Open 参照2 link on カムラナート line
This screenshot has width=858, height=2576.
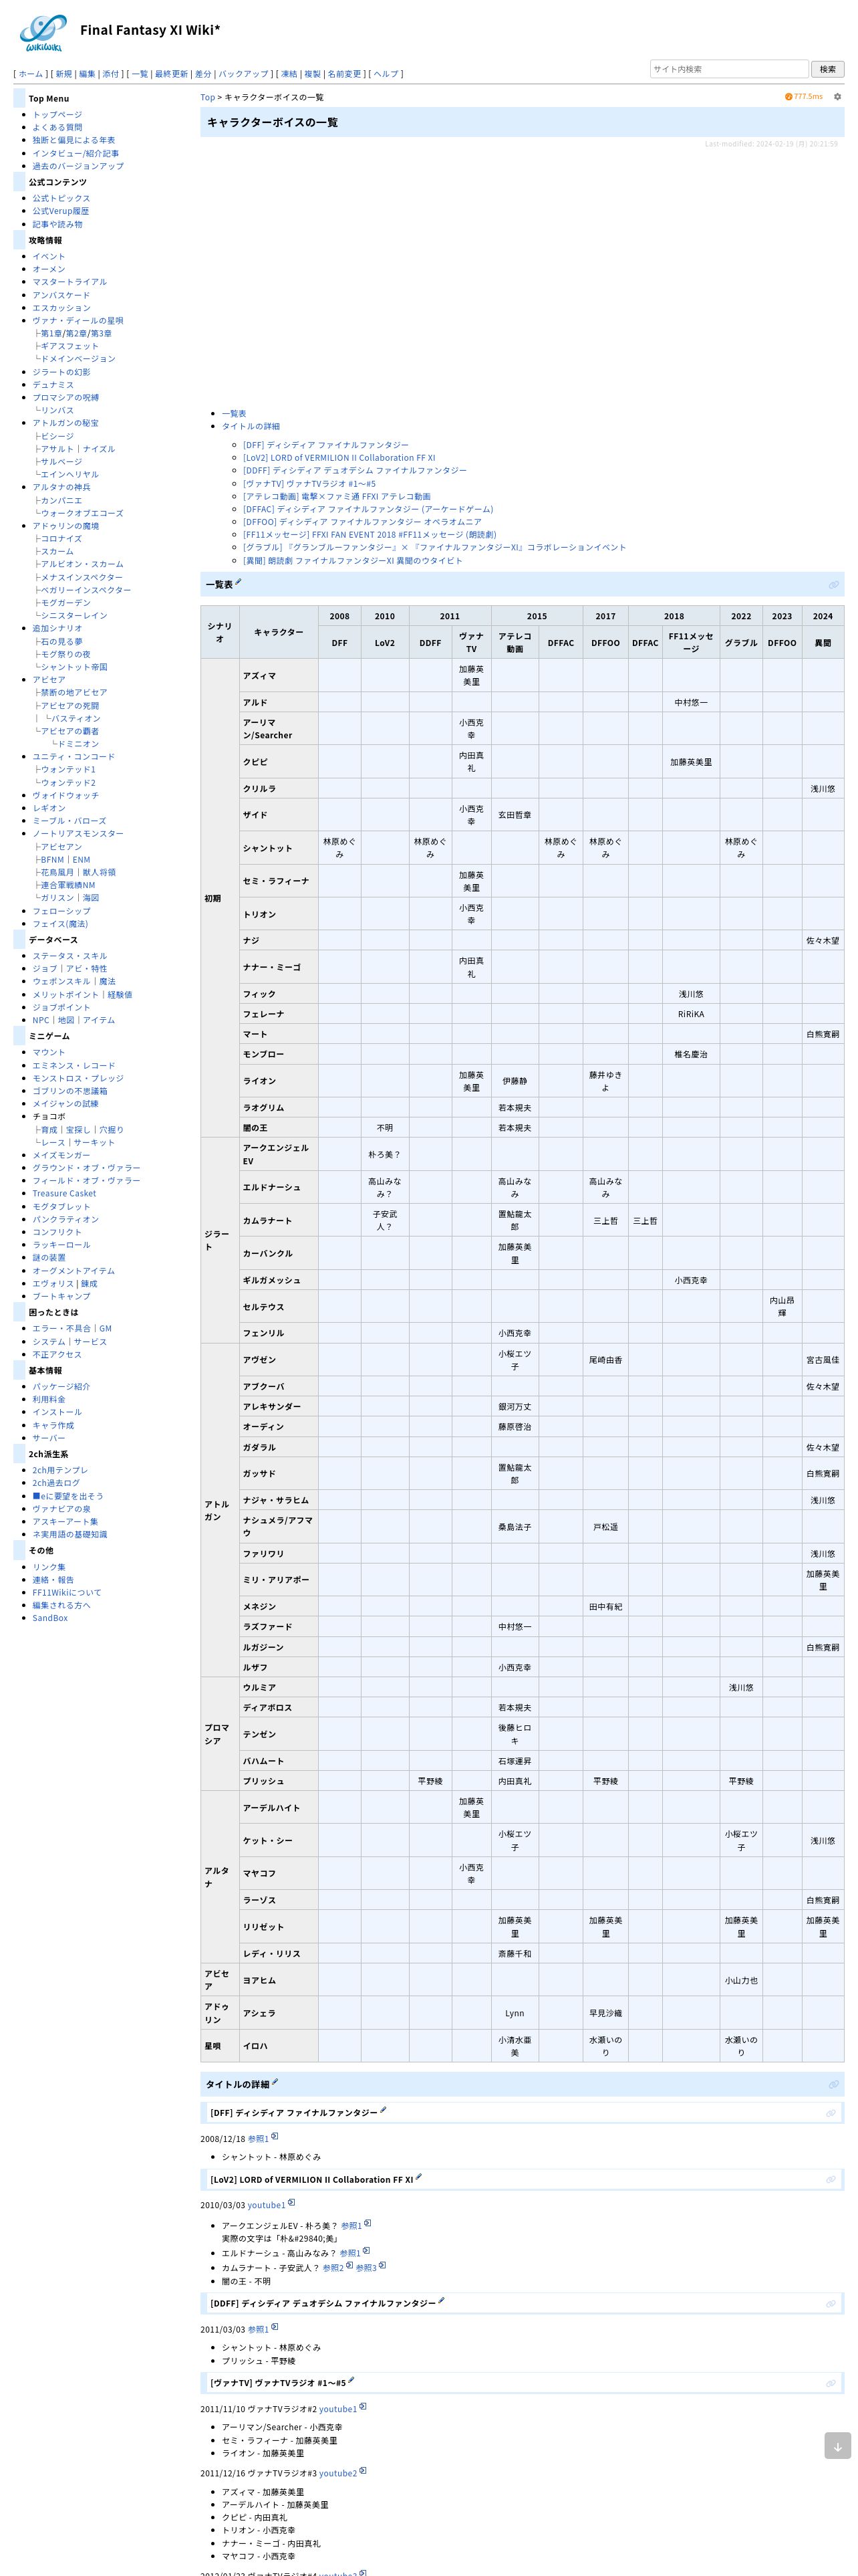pyautogui.click(x=333, y=2267)
